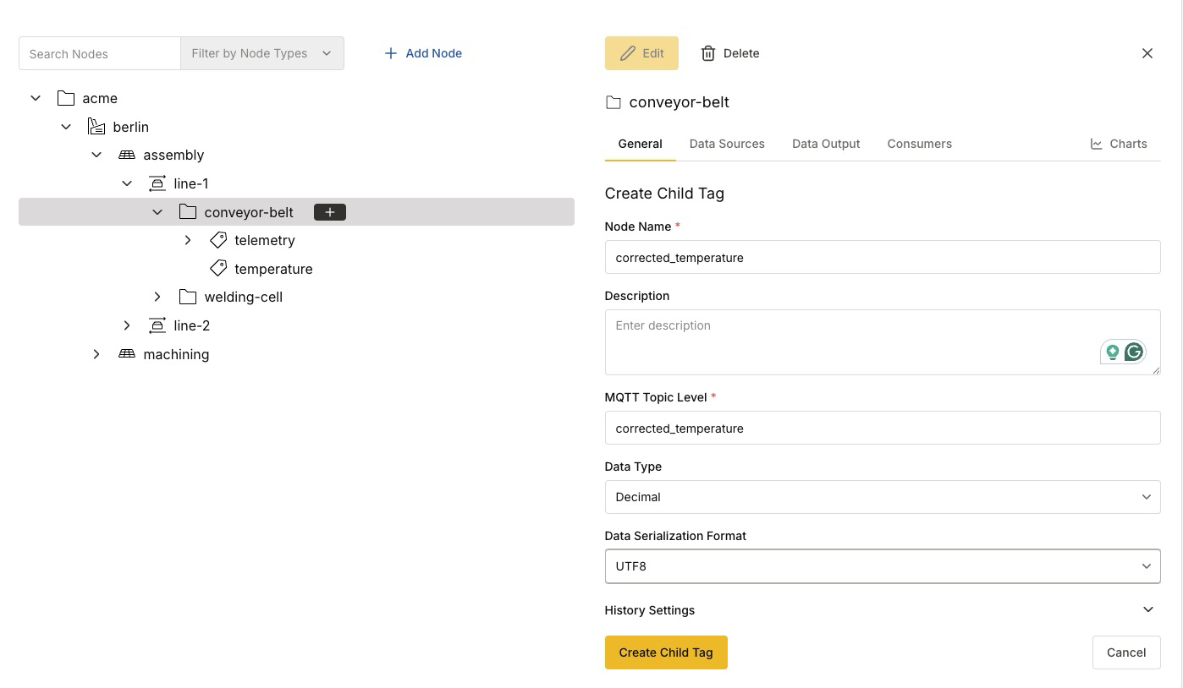Click the green lightbulb icon in description
Screen dimensions: 1183x688
click(1113, 352)
